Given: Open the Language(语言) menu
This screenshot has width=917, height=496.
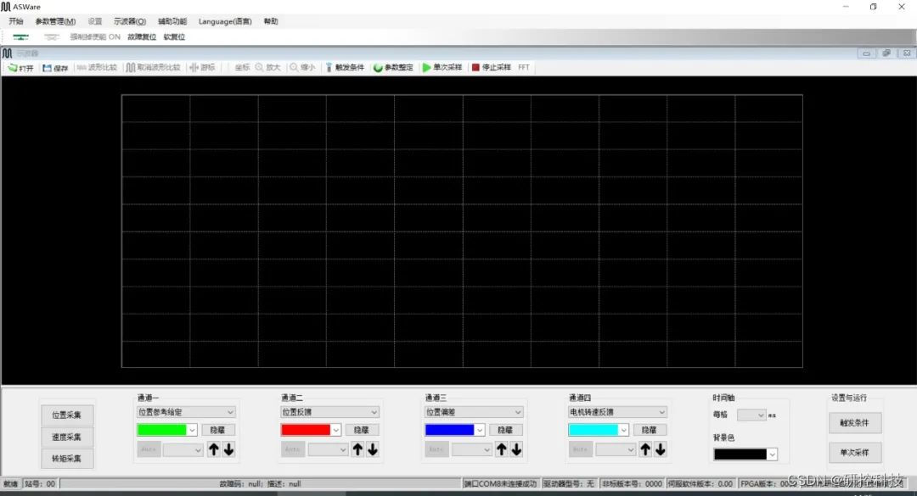Looking at the screenshot, I should click(225, 21).
